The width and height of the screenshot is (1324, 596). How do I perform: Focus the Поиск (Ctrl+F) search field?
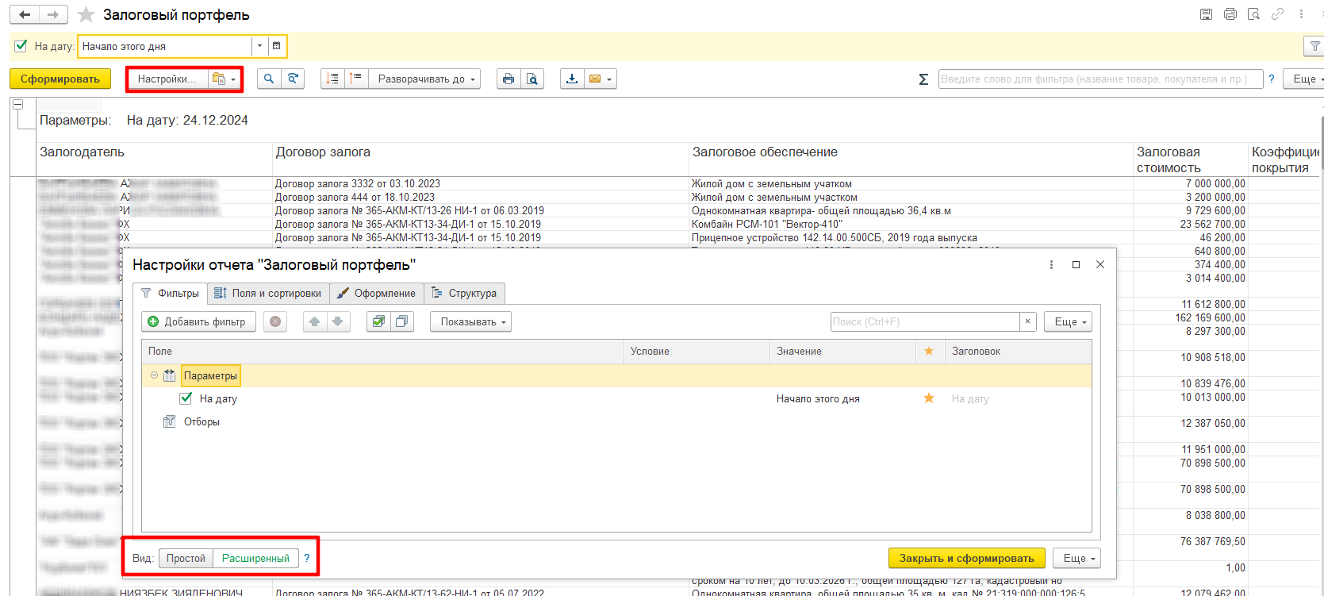click(925, 321)
